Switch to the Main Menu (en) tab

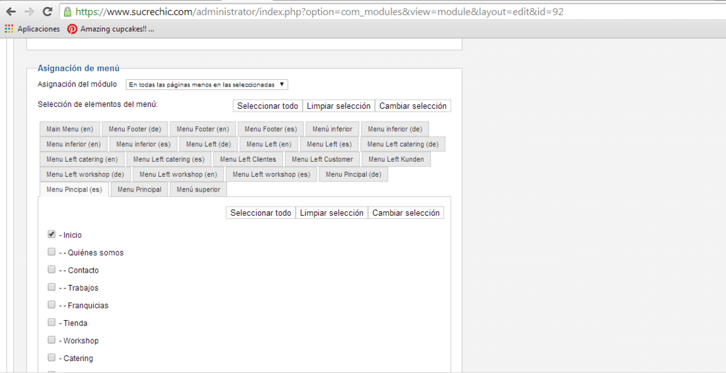pos(69,128)
